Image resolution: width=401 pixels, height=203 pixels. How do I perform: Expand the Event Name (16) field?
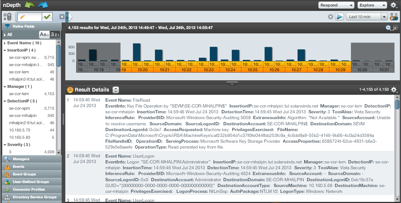pyautogui.click(x=5, y=43)
